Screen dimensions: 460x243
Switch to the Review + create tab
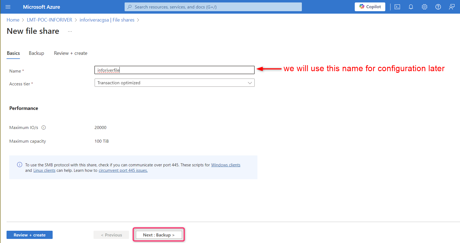71,53
